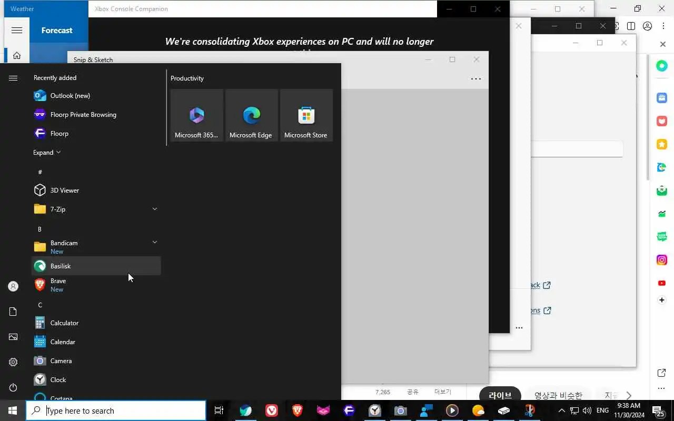The height and width of the screenshot is (421, 674).
Task: Select the 영상과 비슷한 filter chip
Action: (x=559, y=395)
